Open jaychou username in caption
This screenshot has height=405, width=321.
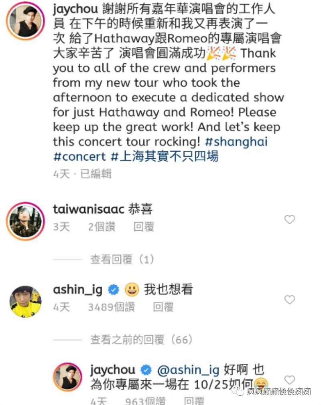click(75, 9)
